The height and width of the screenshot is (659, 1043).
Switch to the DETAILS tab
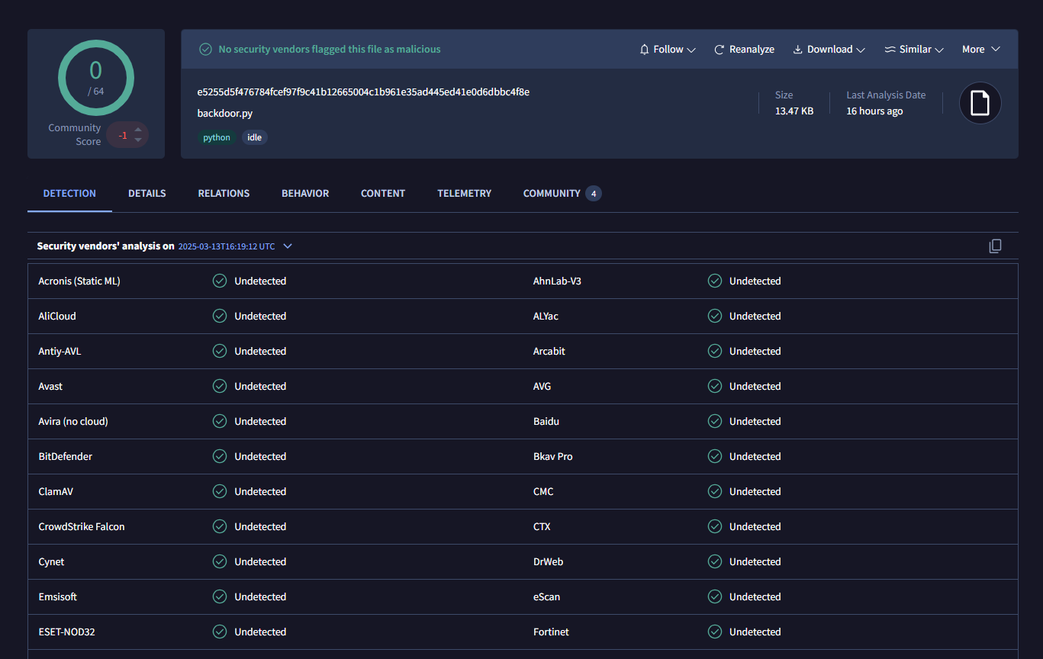point(147,194)
